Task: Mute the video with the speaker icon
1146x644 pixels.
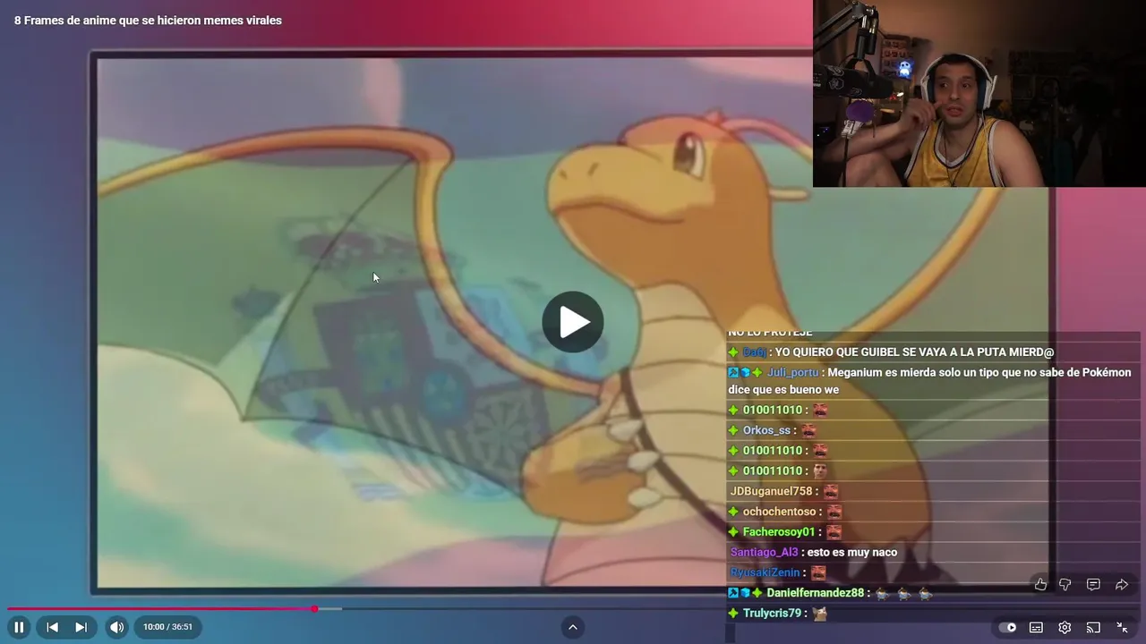Action: (x=117, y=627)
